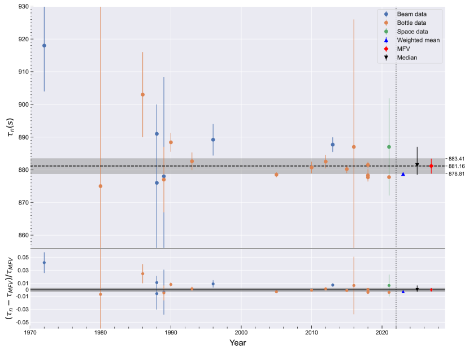469x352 pixels.
Task: Click the 1986 bottle point near 903
Action: 142,94
